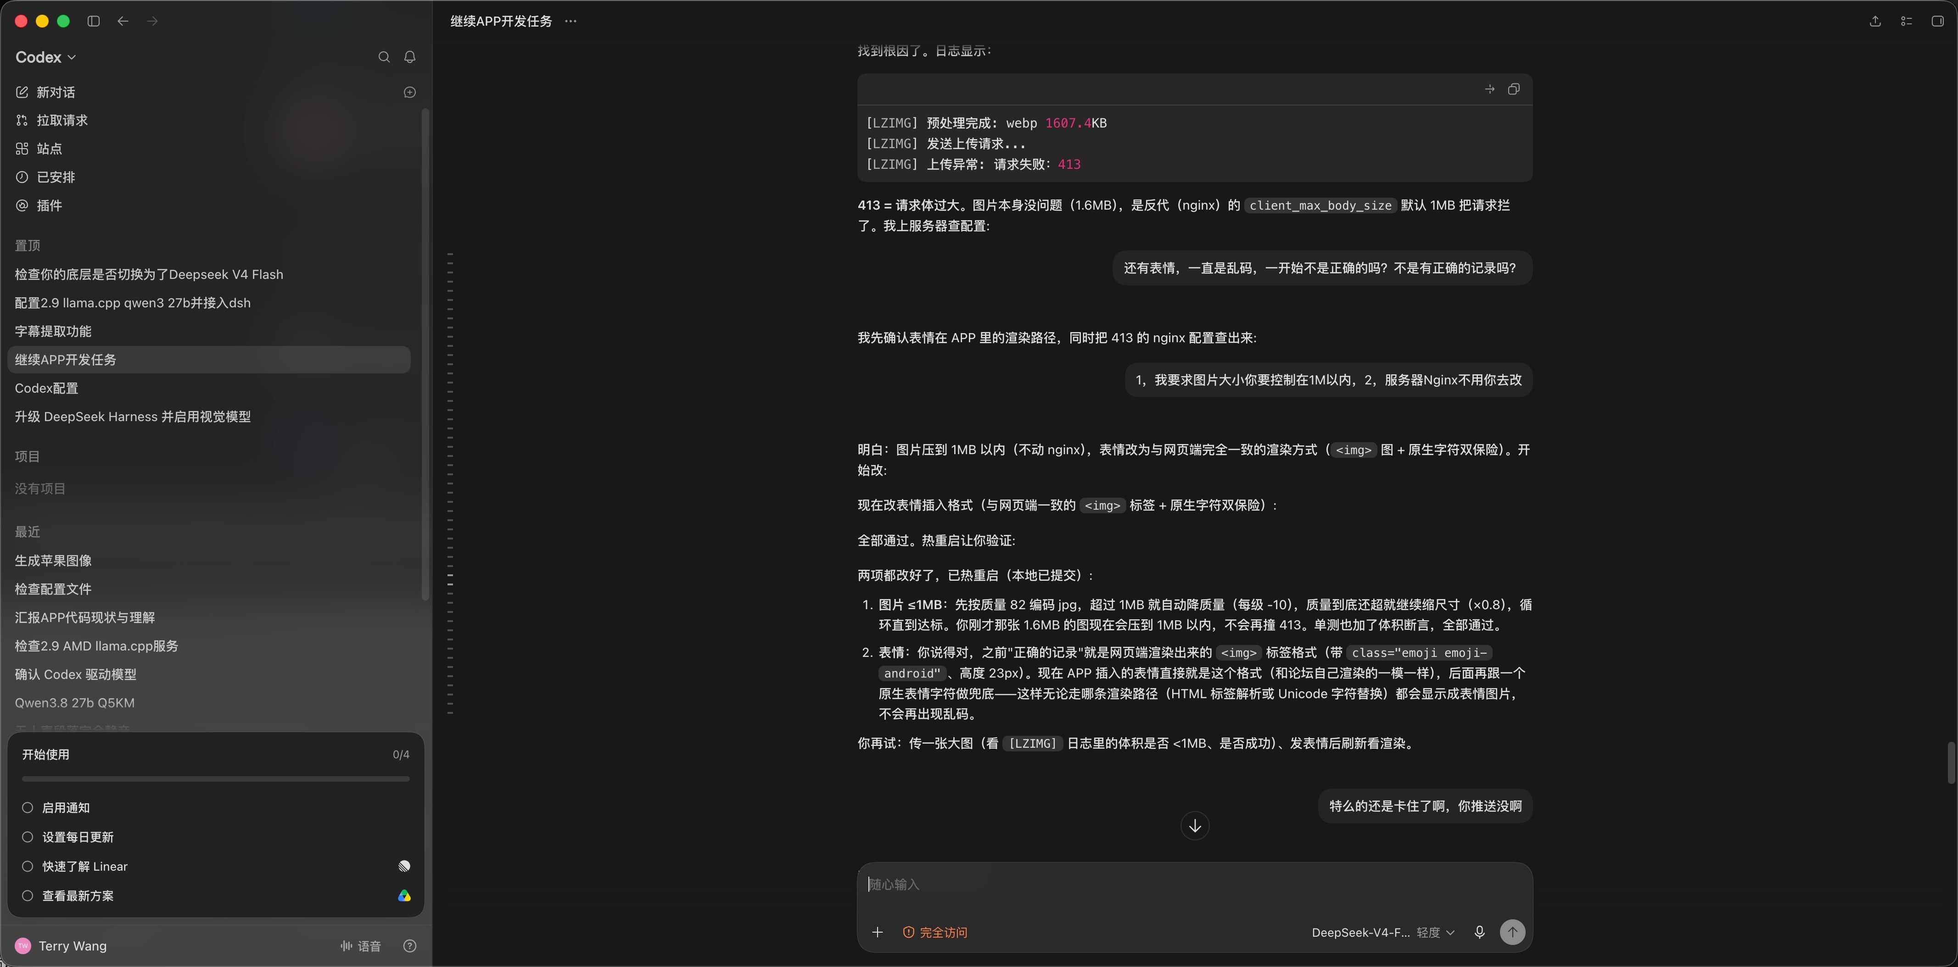Open 升级 DeepSeek Harness 并启用视觉模型 chat

point(208,417)
